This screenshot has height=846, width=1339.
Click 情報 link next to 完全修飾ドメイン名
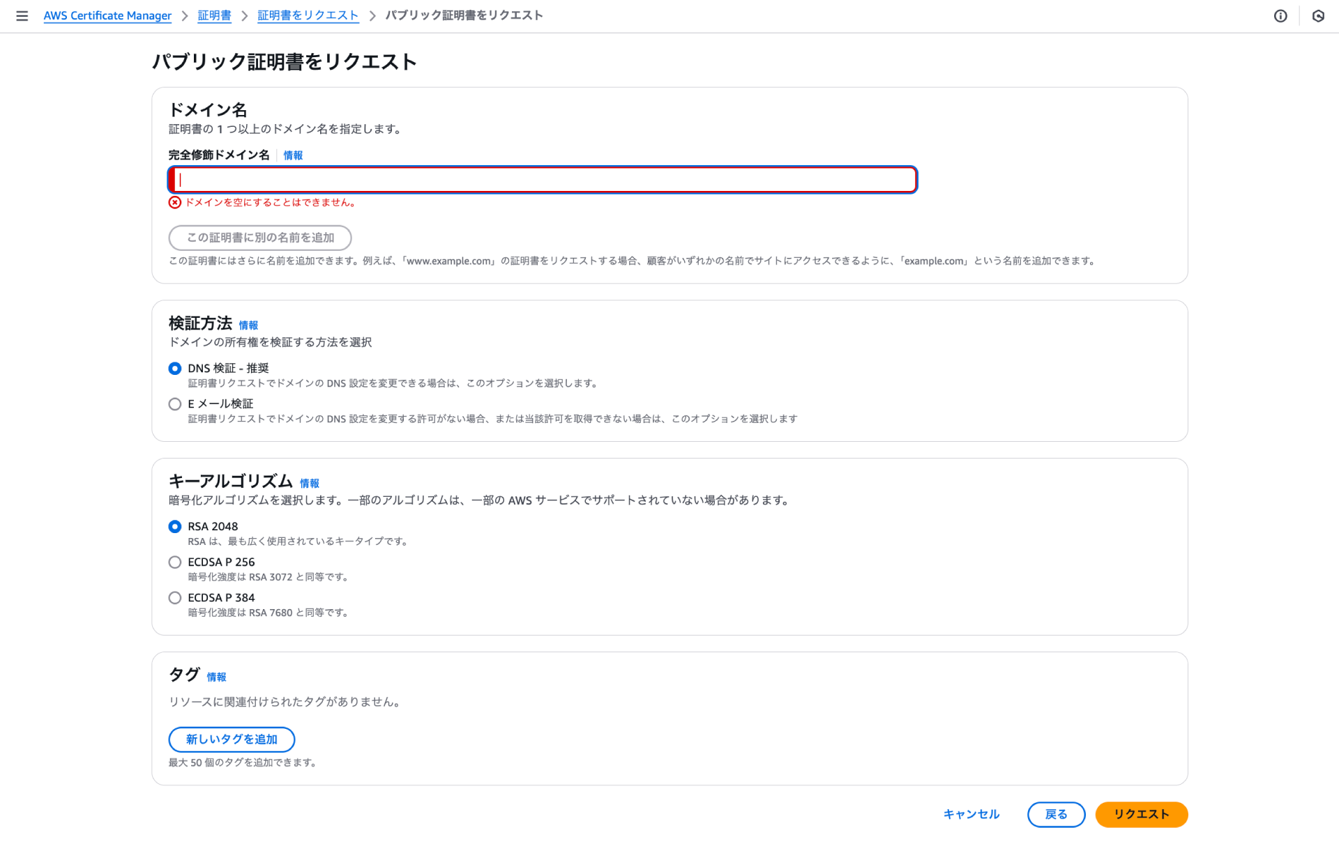pyautogui.click(x=293, y=155)
